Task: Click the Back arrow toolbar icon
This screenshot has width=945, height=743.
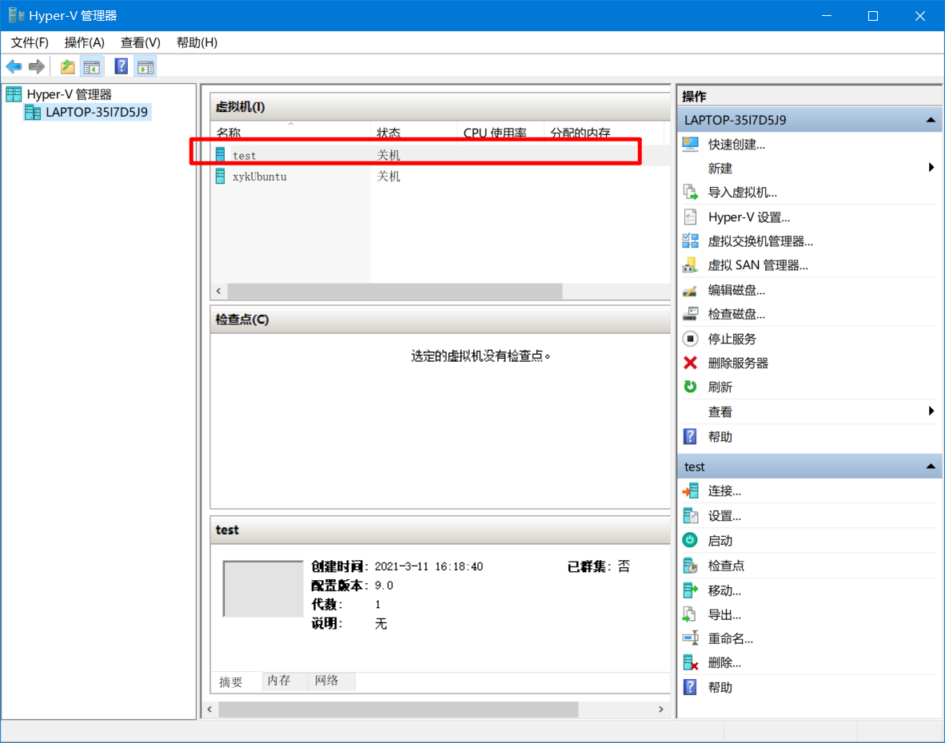Action: click(x=14, y=66)
